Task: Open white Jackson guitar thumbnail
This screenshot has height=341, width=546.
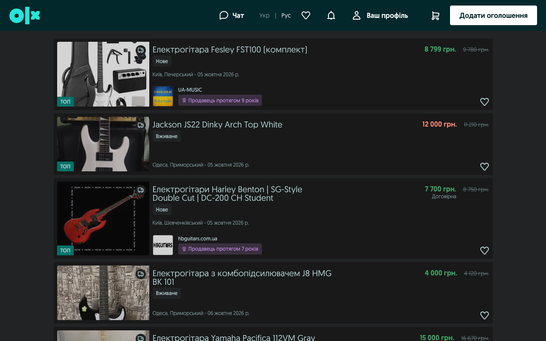Action: click(x=103, y=144)
